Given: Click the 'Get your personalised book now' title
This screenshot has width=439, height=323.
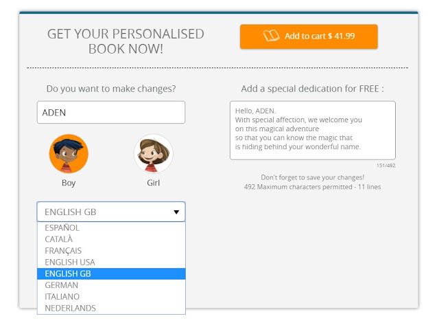Looking at the screenshot, I should point(126,41).
